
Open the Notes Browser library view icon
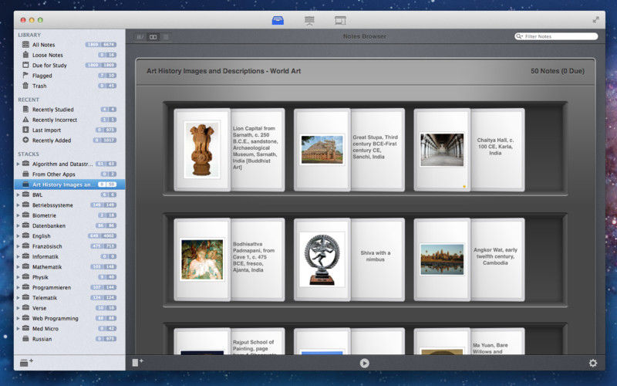[x=278, y=20]
